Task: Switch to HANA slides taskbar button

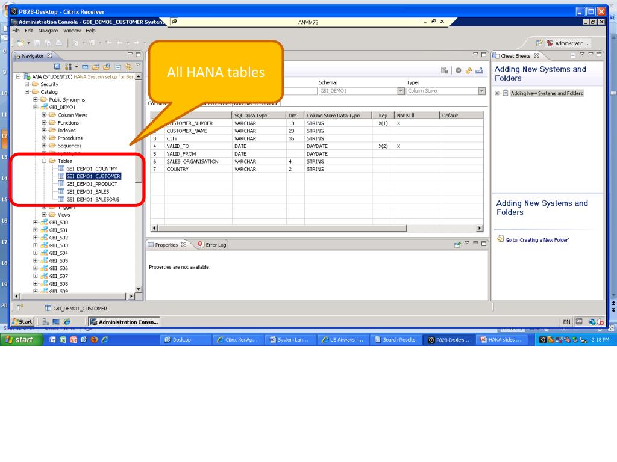Action: [x=501, y=340]
